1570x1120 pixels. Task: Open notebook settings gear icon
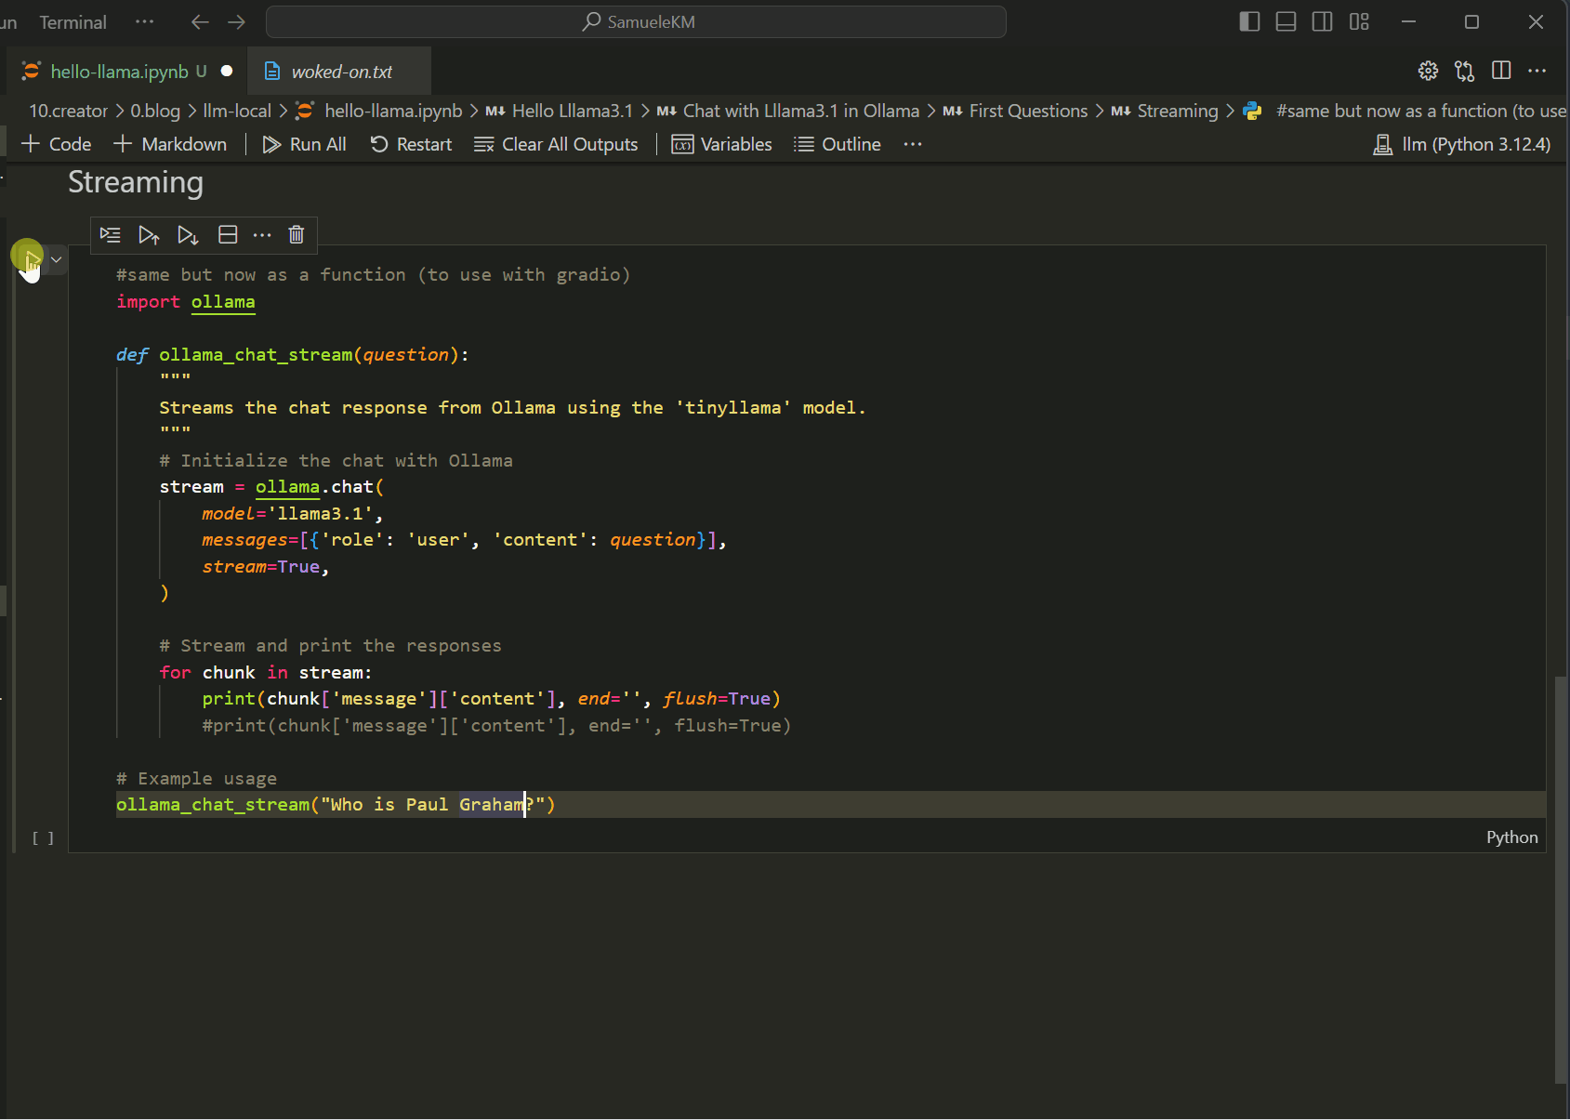[x=1428, y=72]
